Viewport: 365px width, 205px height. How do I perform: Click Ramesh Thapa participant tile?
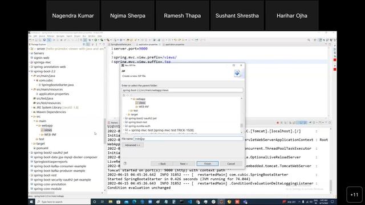click(x=182, y=15)
